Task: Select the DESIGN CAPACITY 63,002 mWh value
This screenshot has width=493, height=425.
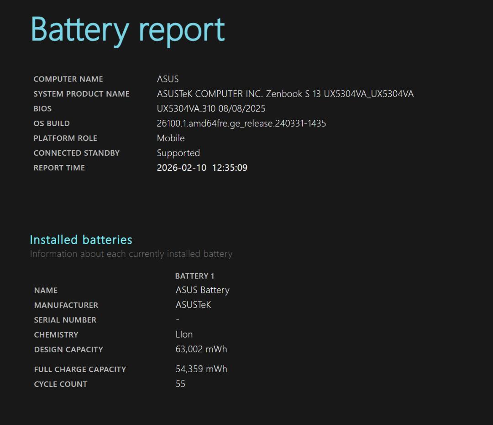Action: tap(201, 349)
